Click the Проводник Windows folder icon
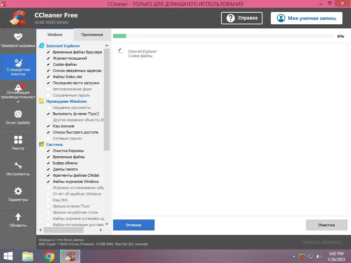351x263 pixels. click(41, 101)
